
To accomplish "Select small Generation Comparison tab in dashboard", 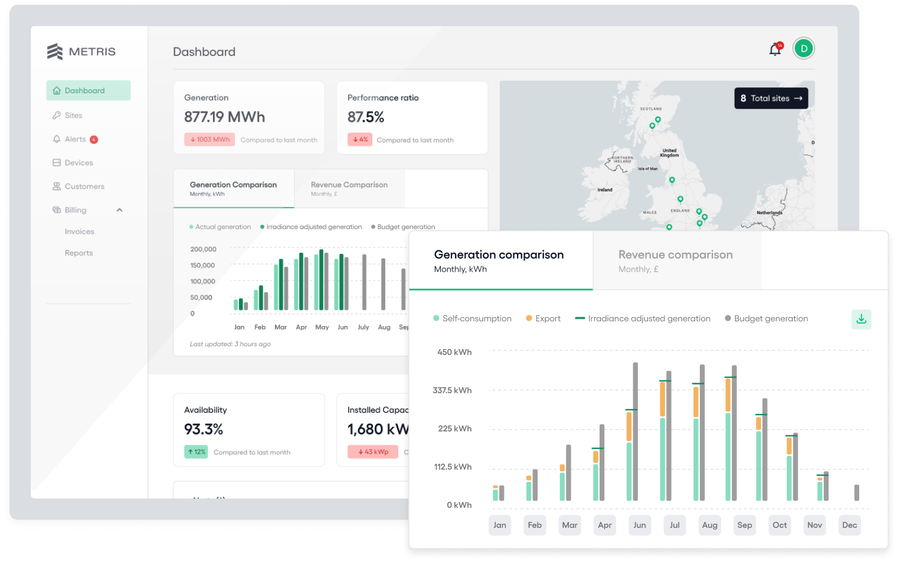I will 234,188.
